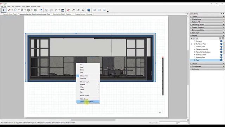Image resolution: width=225 pixels, height=127 pixels.
Task: Start presentation with the monitor icon
Action: pos(89,10)
